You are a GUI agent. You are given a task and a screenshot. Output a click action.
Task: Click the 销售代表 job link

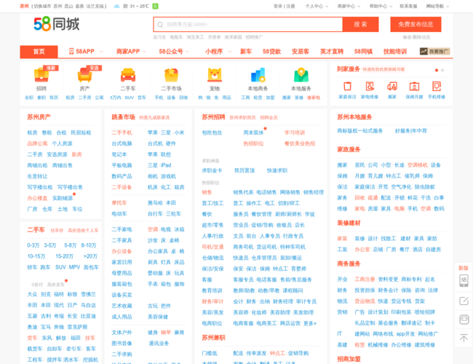click(243, 192)
